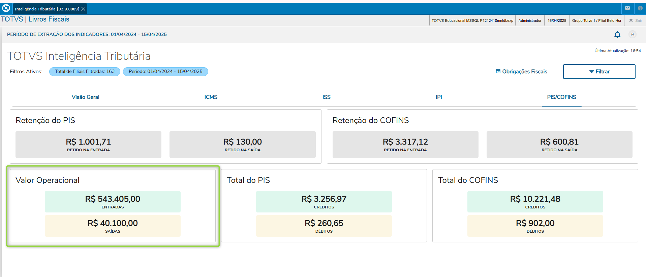646x277 pixels.
Task: Open the ISS tab
Action: click(x=327, y=97)
